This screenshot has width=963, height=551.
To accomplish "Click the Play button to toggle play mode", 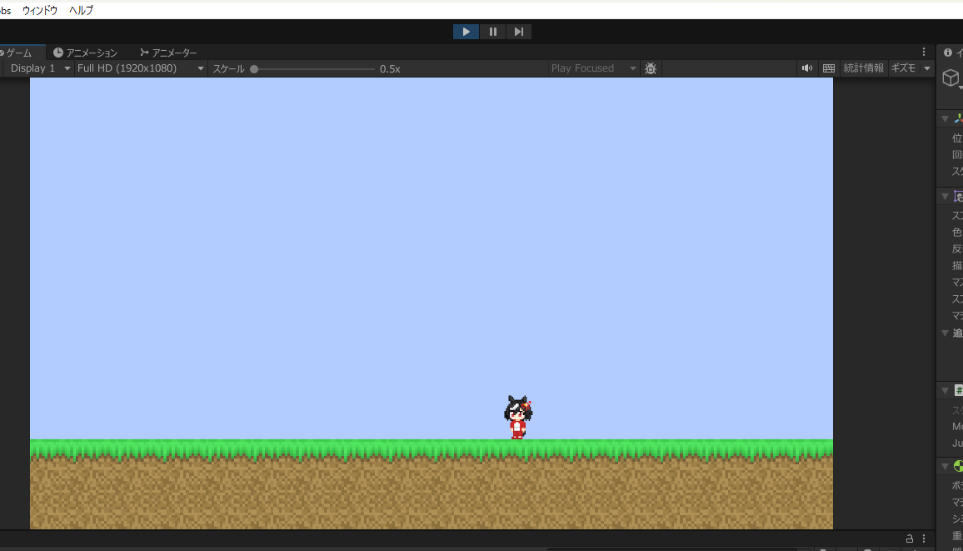I will [466, 32].
